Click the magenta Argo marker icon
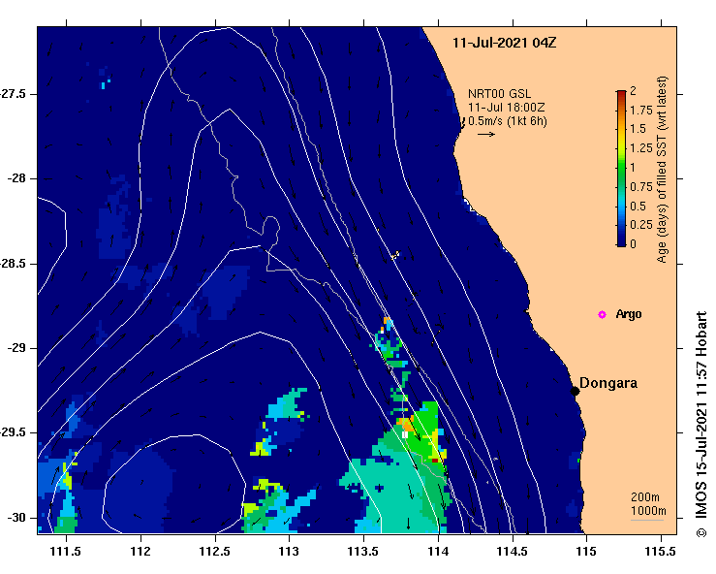716x574 pixels. pos(602,314)
